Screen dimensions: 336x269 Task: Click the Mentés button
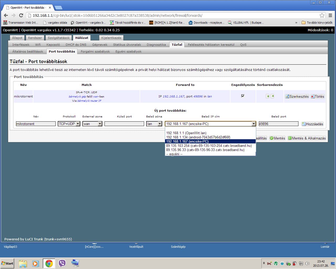tap(277, 138)
